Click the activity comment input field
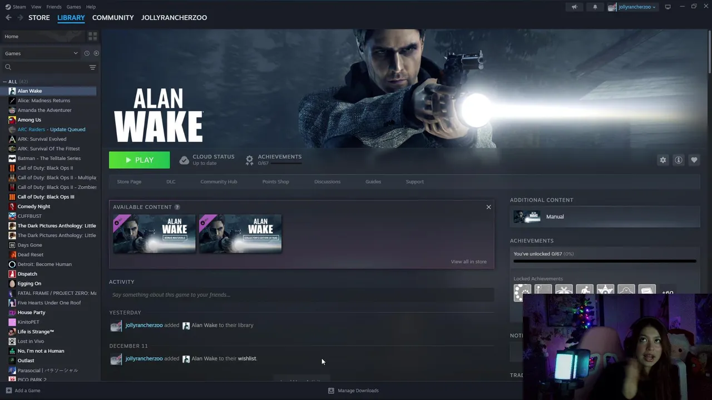712x400 pixels. [x=301, y=295]
